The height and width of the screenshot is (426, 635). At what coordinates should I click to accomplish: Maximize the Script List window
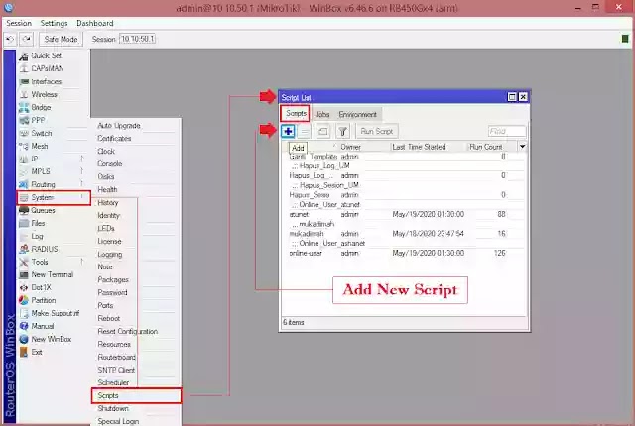pos(512,97)
